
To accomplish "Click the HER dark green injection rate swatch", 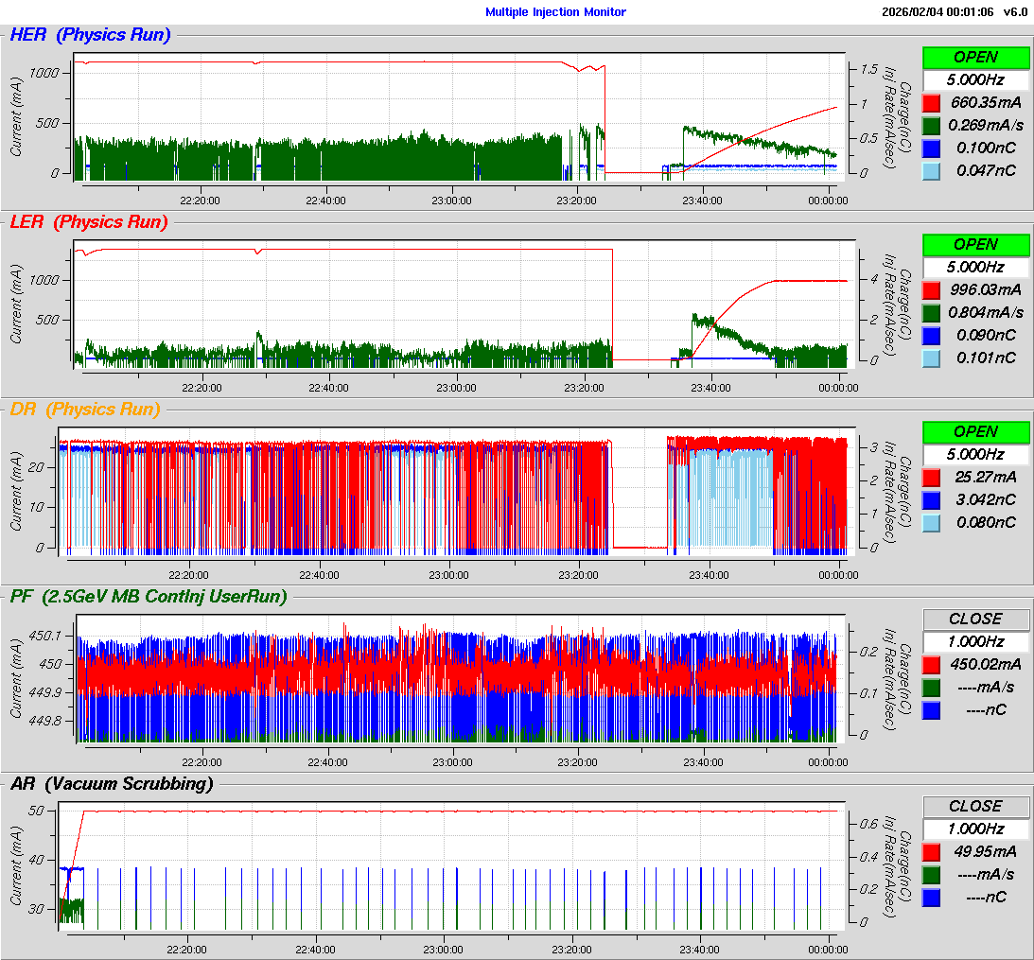I will point(931,125).
